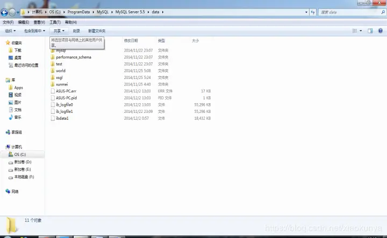Screen dimensions: 387x238
Task: Open the 视频 library
Action: click(18, 95)
